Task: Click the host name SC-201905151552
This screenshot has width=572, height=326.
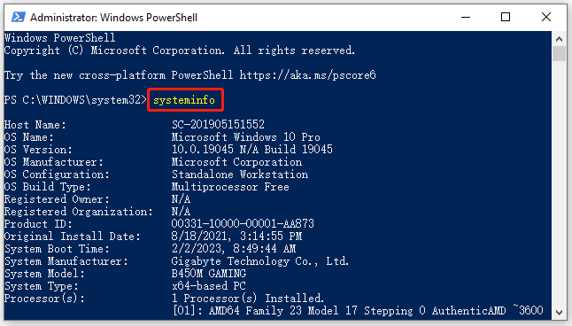Action: [218, 125]
